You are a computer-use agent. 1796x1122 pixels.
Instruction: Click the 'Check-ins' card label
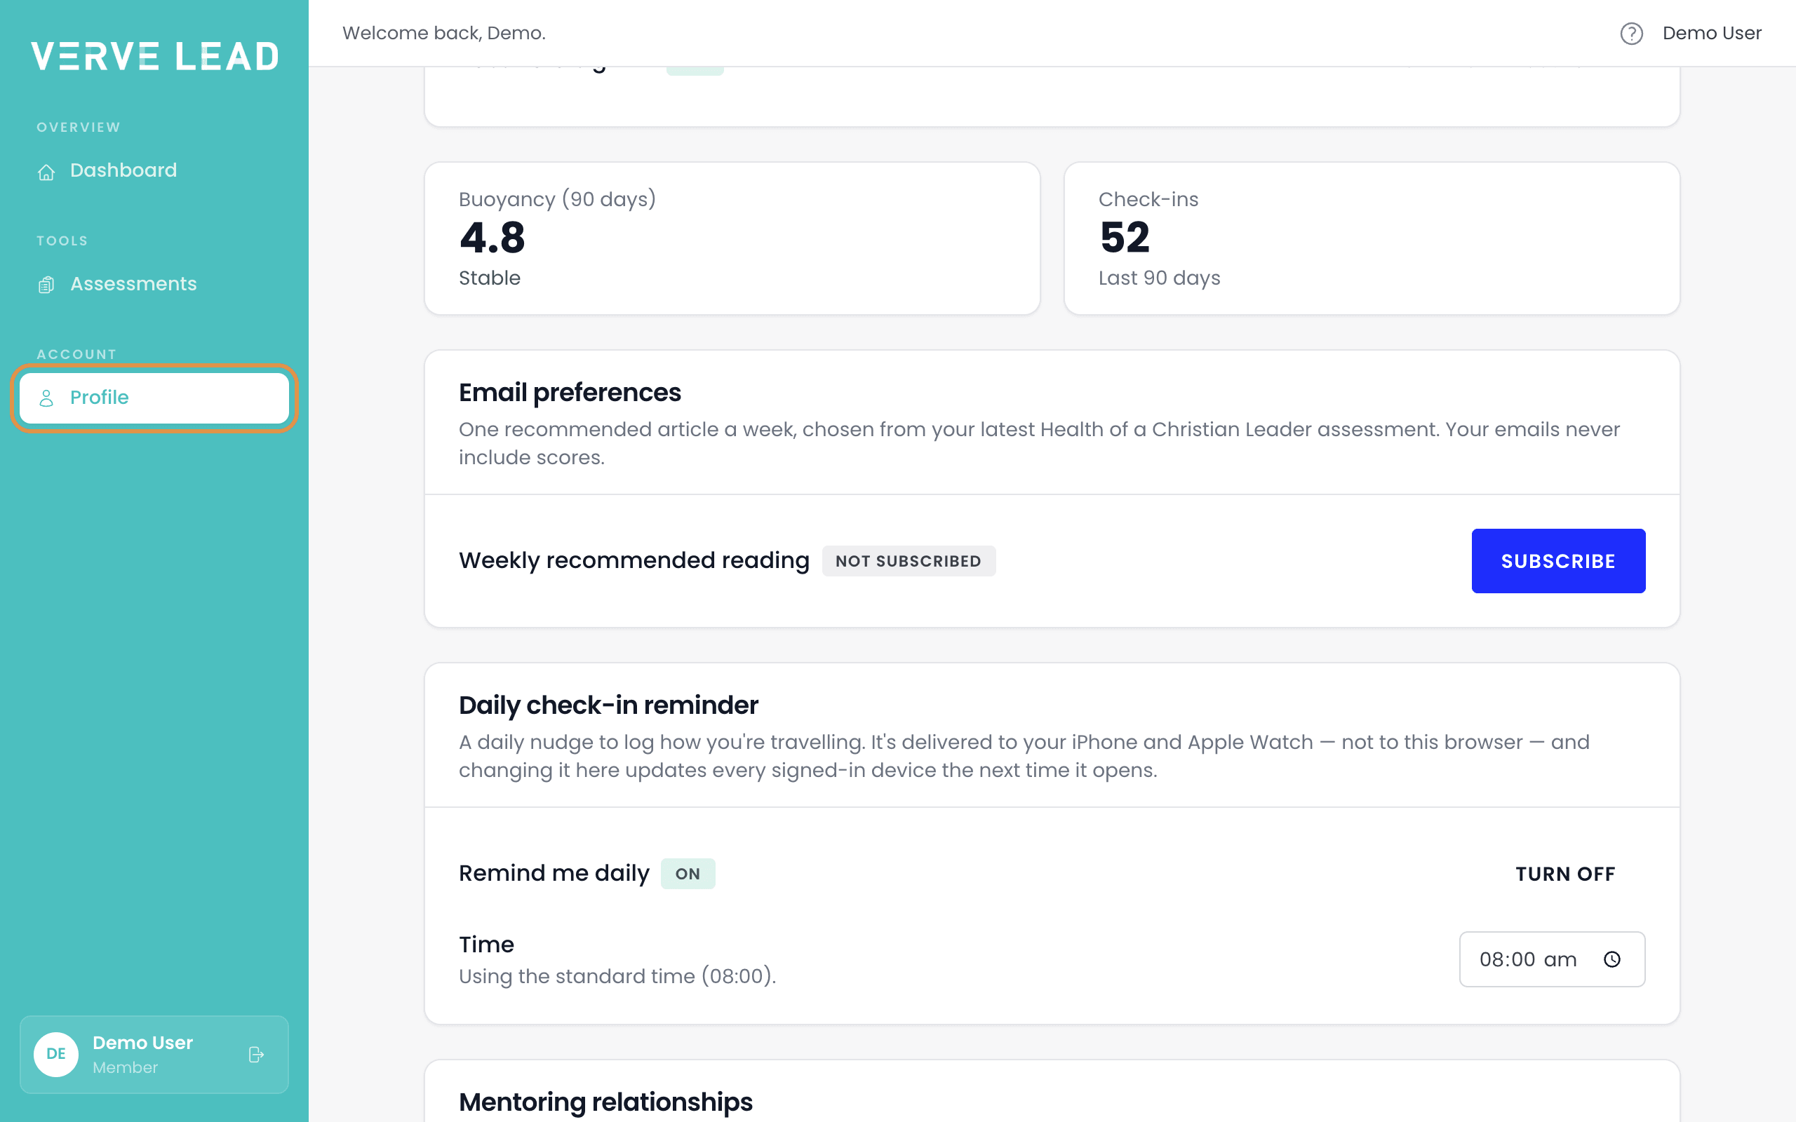coord(1148,200)
